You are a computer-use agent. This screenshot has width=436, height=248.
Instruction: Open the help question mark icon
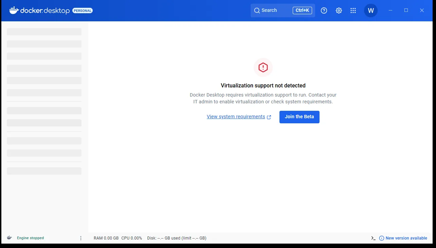[x=324, y=11]
